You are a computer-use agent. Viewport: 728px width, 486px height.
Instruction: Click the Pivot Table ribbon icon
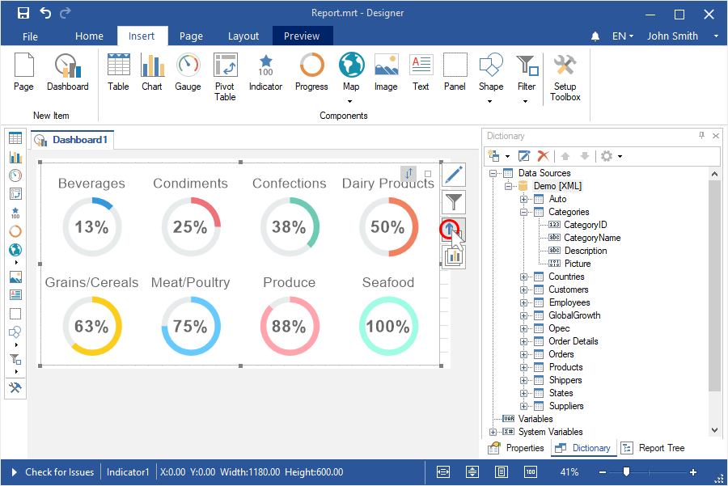point(225,77)
